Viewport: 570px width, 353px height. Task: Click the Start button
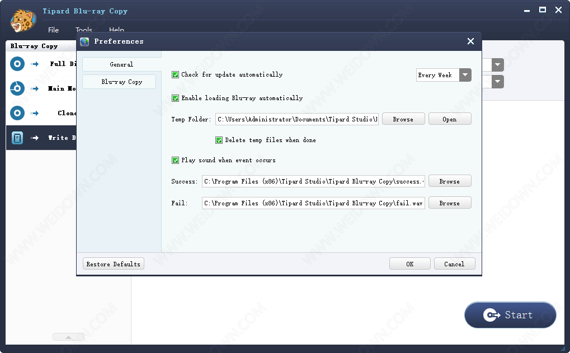[510, 315]
